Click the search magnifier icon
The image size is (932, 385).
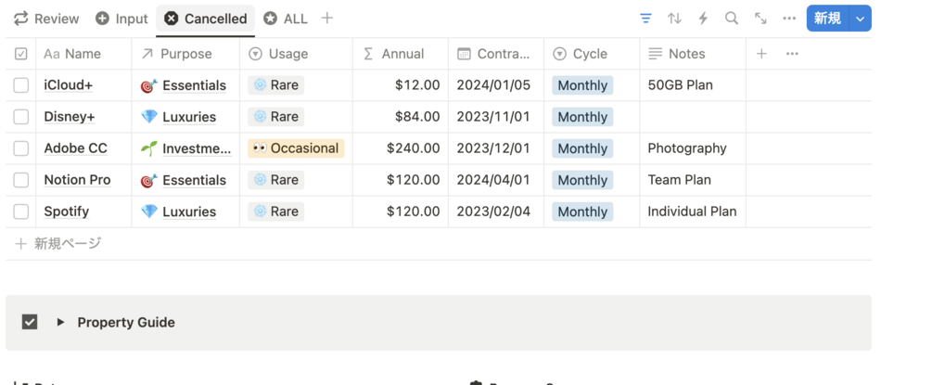[x=732, y=19]
